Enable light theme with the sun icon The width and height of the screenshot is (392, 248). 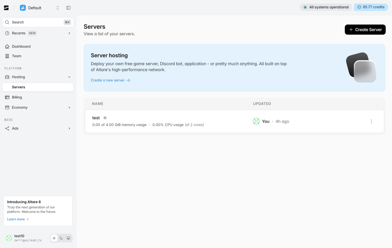[x=54, y=238]
